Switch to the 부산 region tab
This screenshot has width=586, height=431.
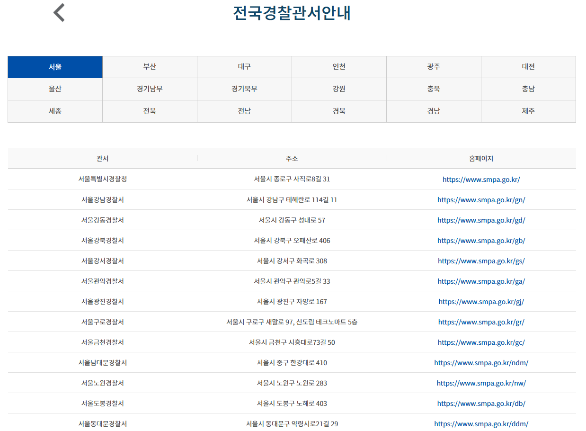(150, 67)
